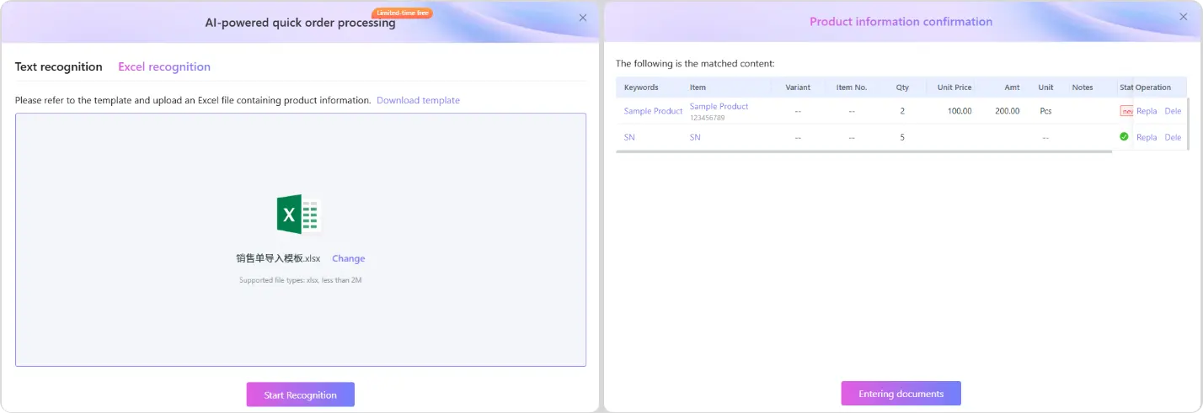Screen dimensions: 1203x413
Task: Click the horizontal scrollbar under the product table
Action: pyautogui.click(x=863, y=152)
